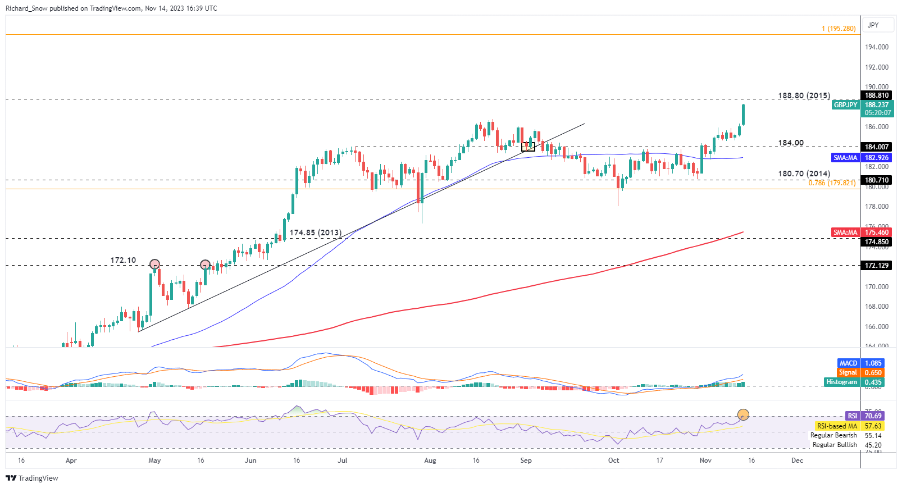The width and height of the screenshot is (902, 488).
Task: Click the 172.129 price level tag
Action: [x=877, y=266]
